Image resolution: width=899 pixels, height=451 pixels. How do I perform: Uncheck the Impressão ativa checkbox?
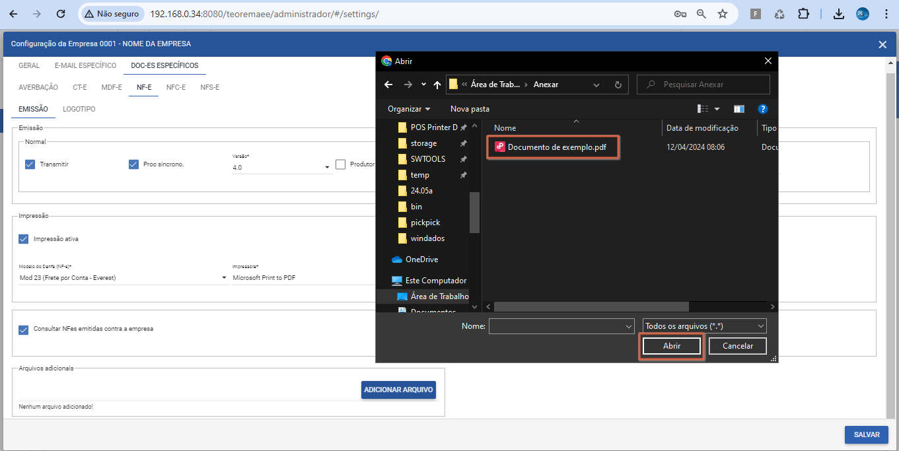24,239
